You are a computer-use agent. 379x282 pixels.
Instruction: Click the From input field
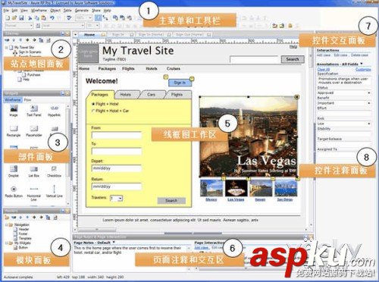[x=117, y=135]
